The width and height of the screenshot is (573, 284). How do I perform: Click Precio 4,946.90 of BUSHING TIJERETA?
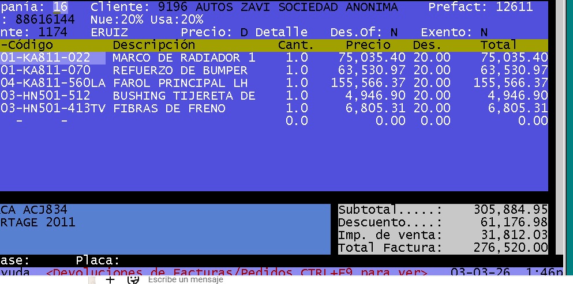375,96
